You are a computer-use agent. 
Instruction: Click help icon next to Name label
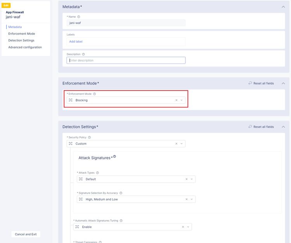pos(79,17)
